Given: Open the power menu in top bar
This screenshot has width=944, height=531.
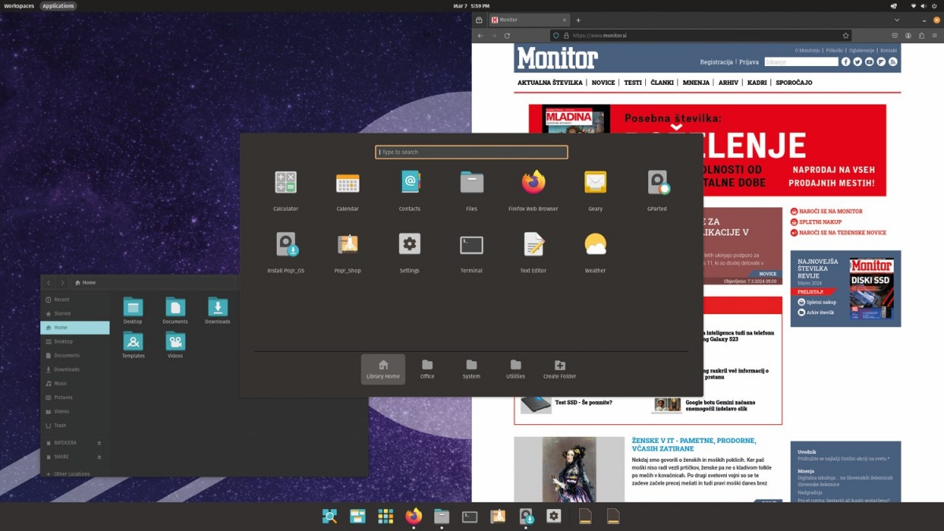Looking at the screenshot, I should click(x=935, y=5).
